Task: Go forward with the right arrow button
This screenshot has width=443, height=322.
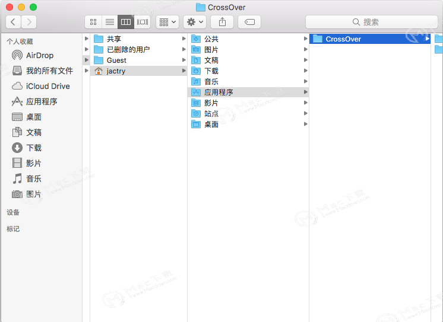Action: (29, 22)
